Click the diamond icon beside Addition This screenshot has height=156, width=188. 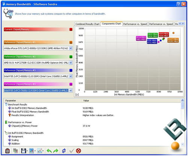click(9, 144)
